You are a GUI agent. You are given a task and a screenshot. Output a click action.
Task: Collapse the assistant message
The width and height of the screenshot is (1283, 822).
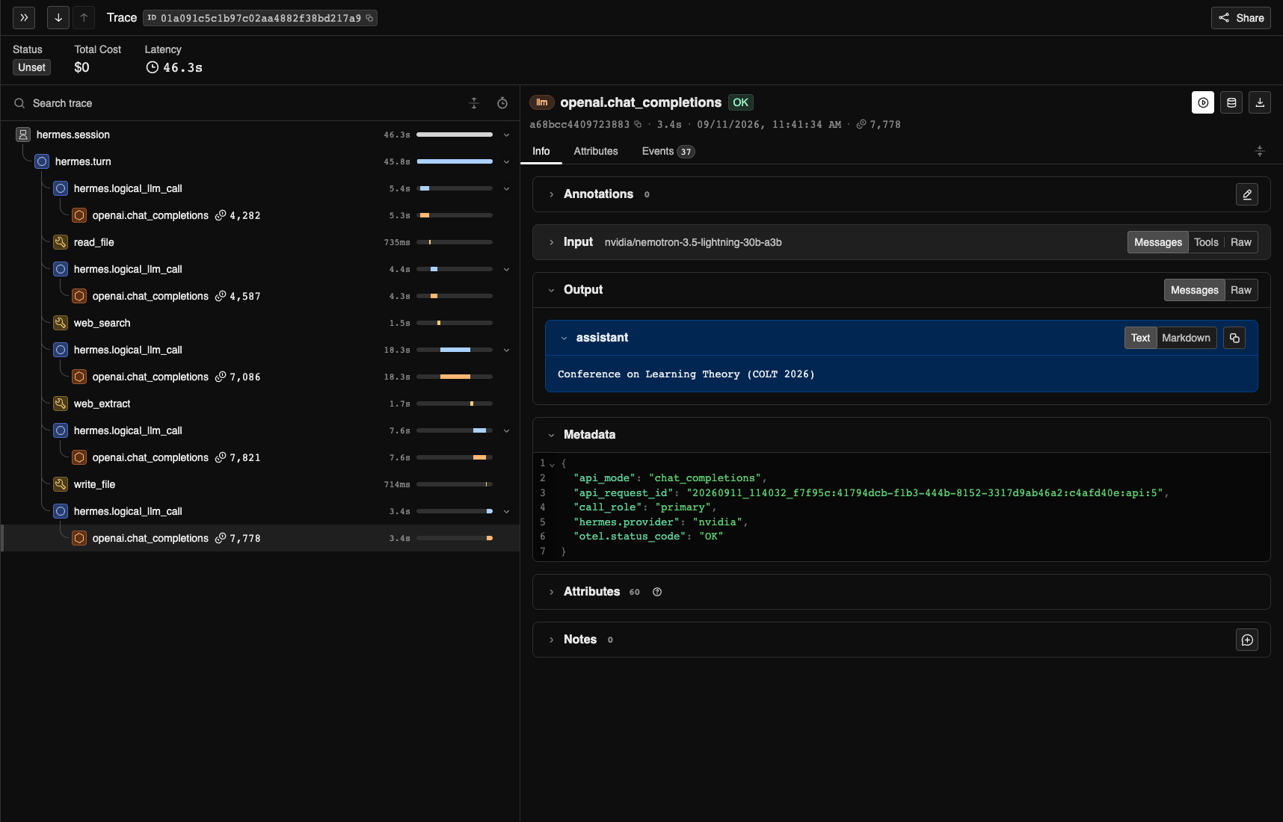(564, 338)
